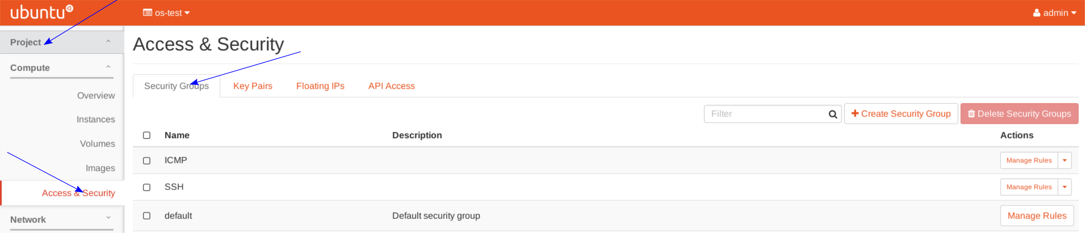Click the Ubuntu logo in header
This screenshot has width=1085, height=233.
click(x=41, y=12)
